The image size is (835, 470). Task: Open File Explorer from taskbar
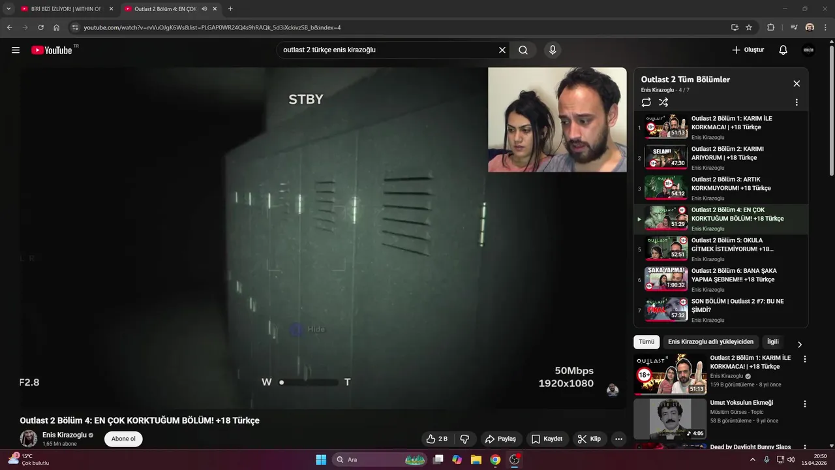pyautogui.click(x=476, y=460)
